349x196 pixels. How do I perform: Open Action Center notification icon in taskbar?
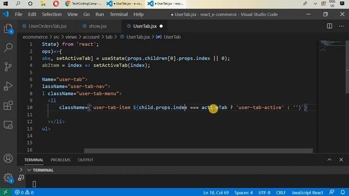342,4
